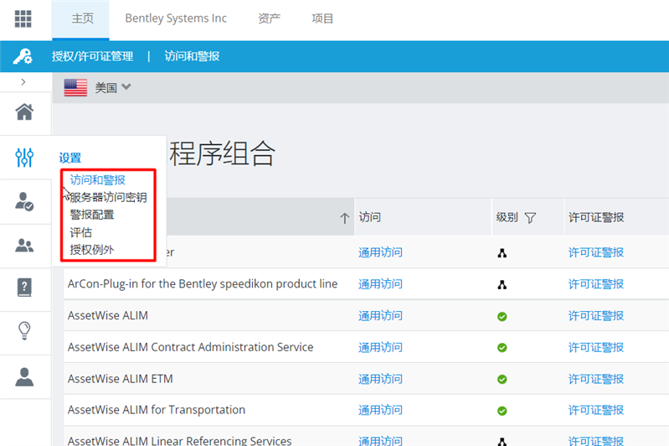Screen dimensions: 669x446
Task: Sort the table by name column arrow
Action: click(344, 218)
